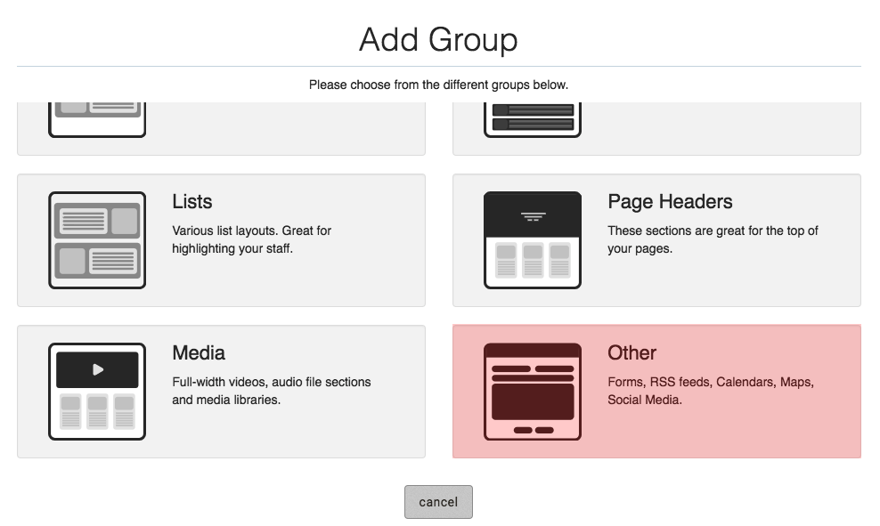This screenshot has height=526, width=880.
Task: Click the Lists group layout icon
Action: click(x=97, y=240)
